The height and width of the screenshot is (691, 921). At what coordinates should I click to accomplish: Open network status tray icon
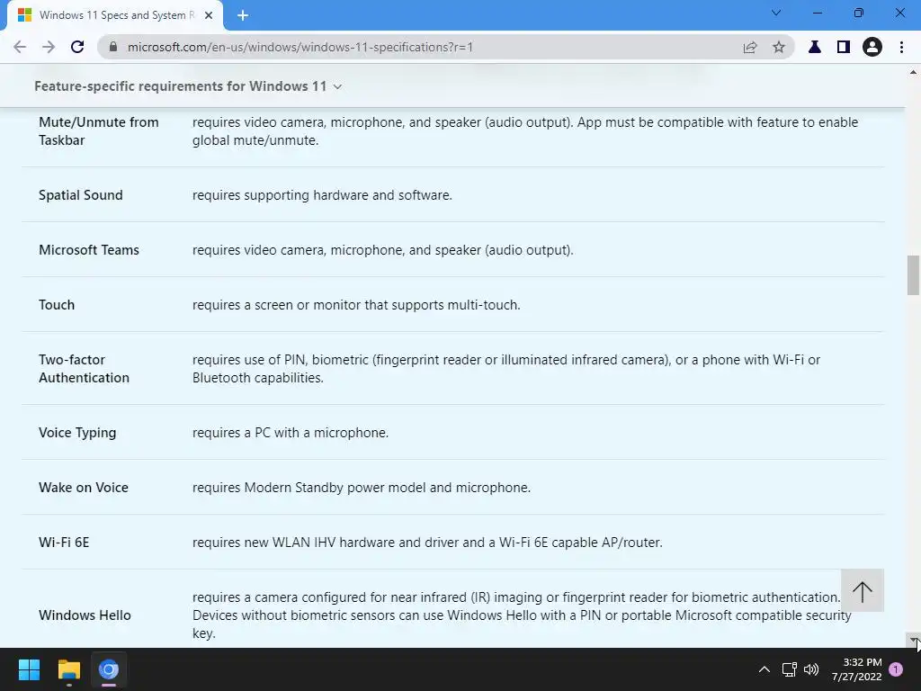click(790, 669)
